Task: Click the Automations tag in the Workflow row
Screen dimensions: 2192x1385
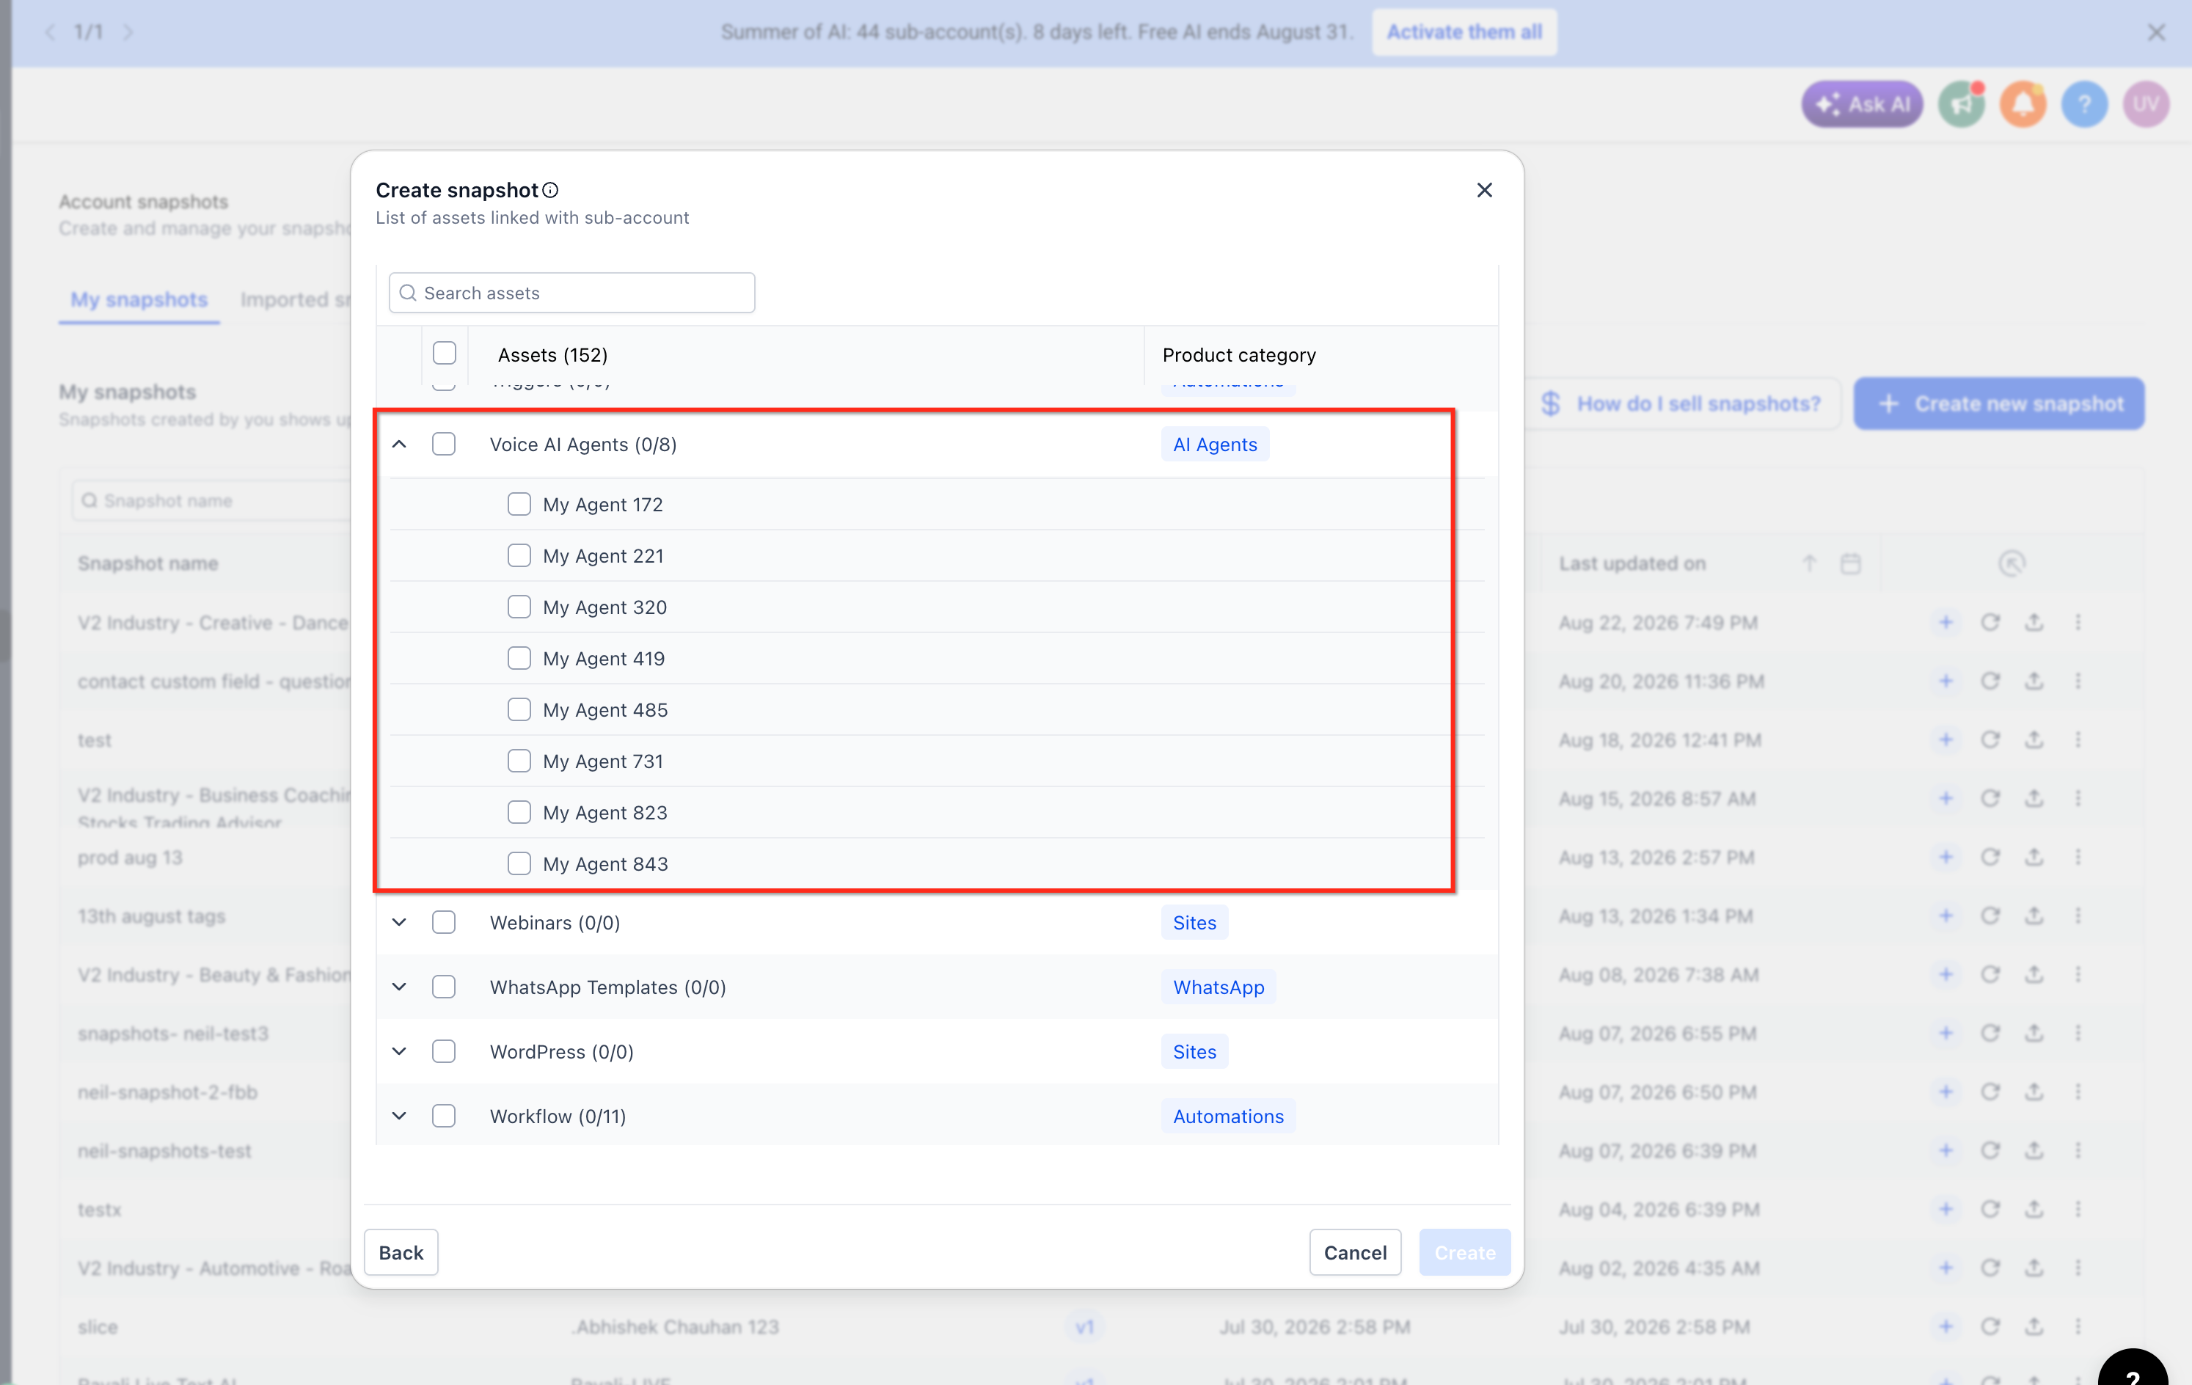Action: (1228, 1116)
